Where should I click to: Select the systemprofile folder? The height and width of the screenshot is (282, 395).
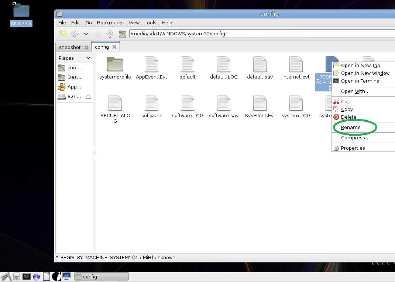coord(115,68)
